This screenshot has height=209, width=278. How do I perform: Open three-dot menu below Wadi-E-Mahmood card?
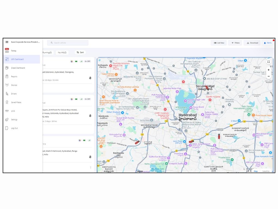[91, 167]
